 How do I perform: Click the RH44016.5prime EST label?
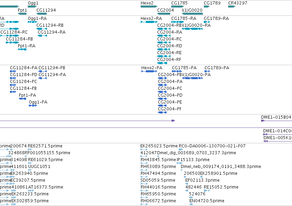(x=158, y=187)
